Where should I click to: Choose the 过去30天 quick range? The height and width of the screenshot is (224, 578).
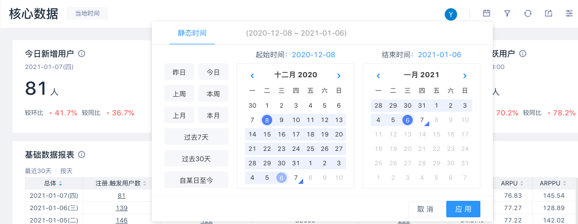click(196, 158)
